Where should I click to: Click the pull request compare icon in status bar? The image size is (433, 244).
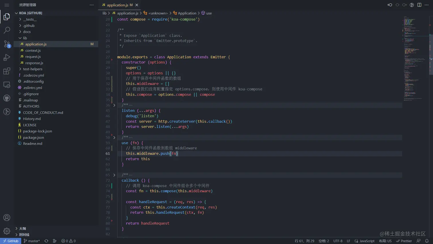pos(55,241)
